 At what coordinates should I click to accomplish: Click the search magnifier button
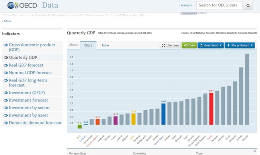[248, 6]
